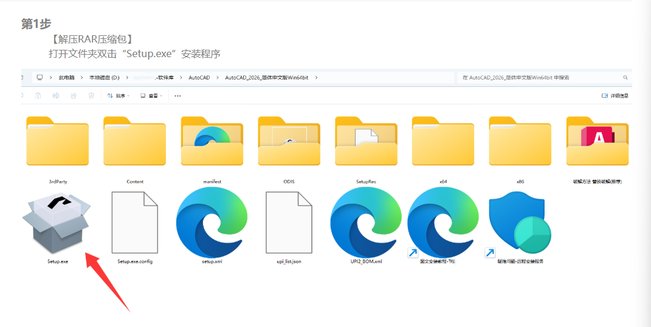Click the 【解压RAR压缩包】 text line
651x327 pixels.
(x=92, y=40)
